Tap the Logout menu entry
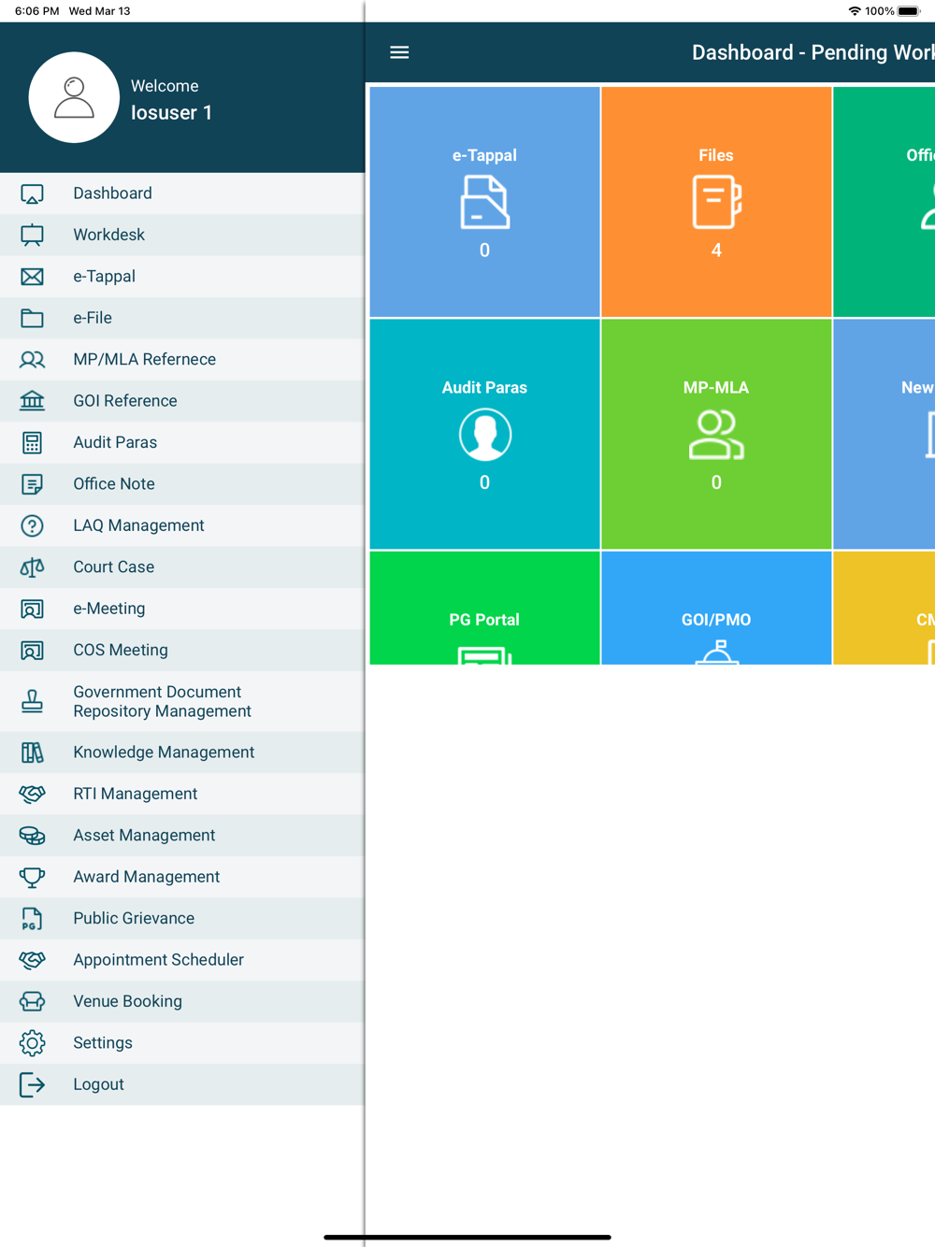The height and width of the screenshot is (1247, 935). point(182,1084)
